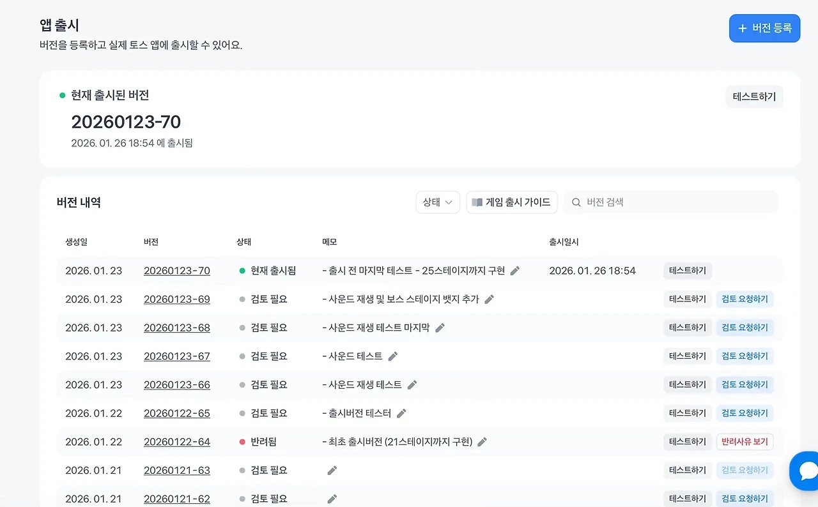Click 테스트하기 in the 20260121-62 row
818x507 pixels.
point(688,499)
